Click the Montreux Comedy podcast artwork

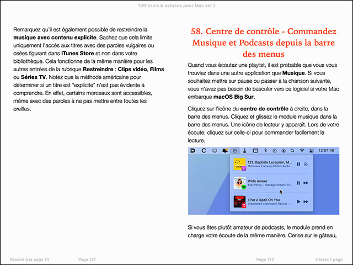(x=239, y=164)
